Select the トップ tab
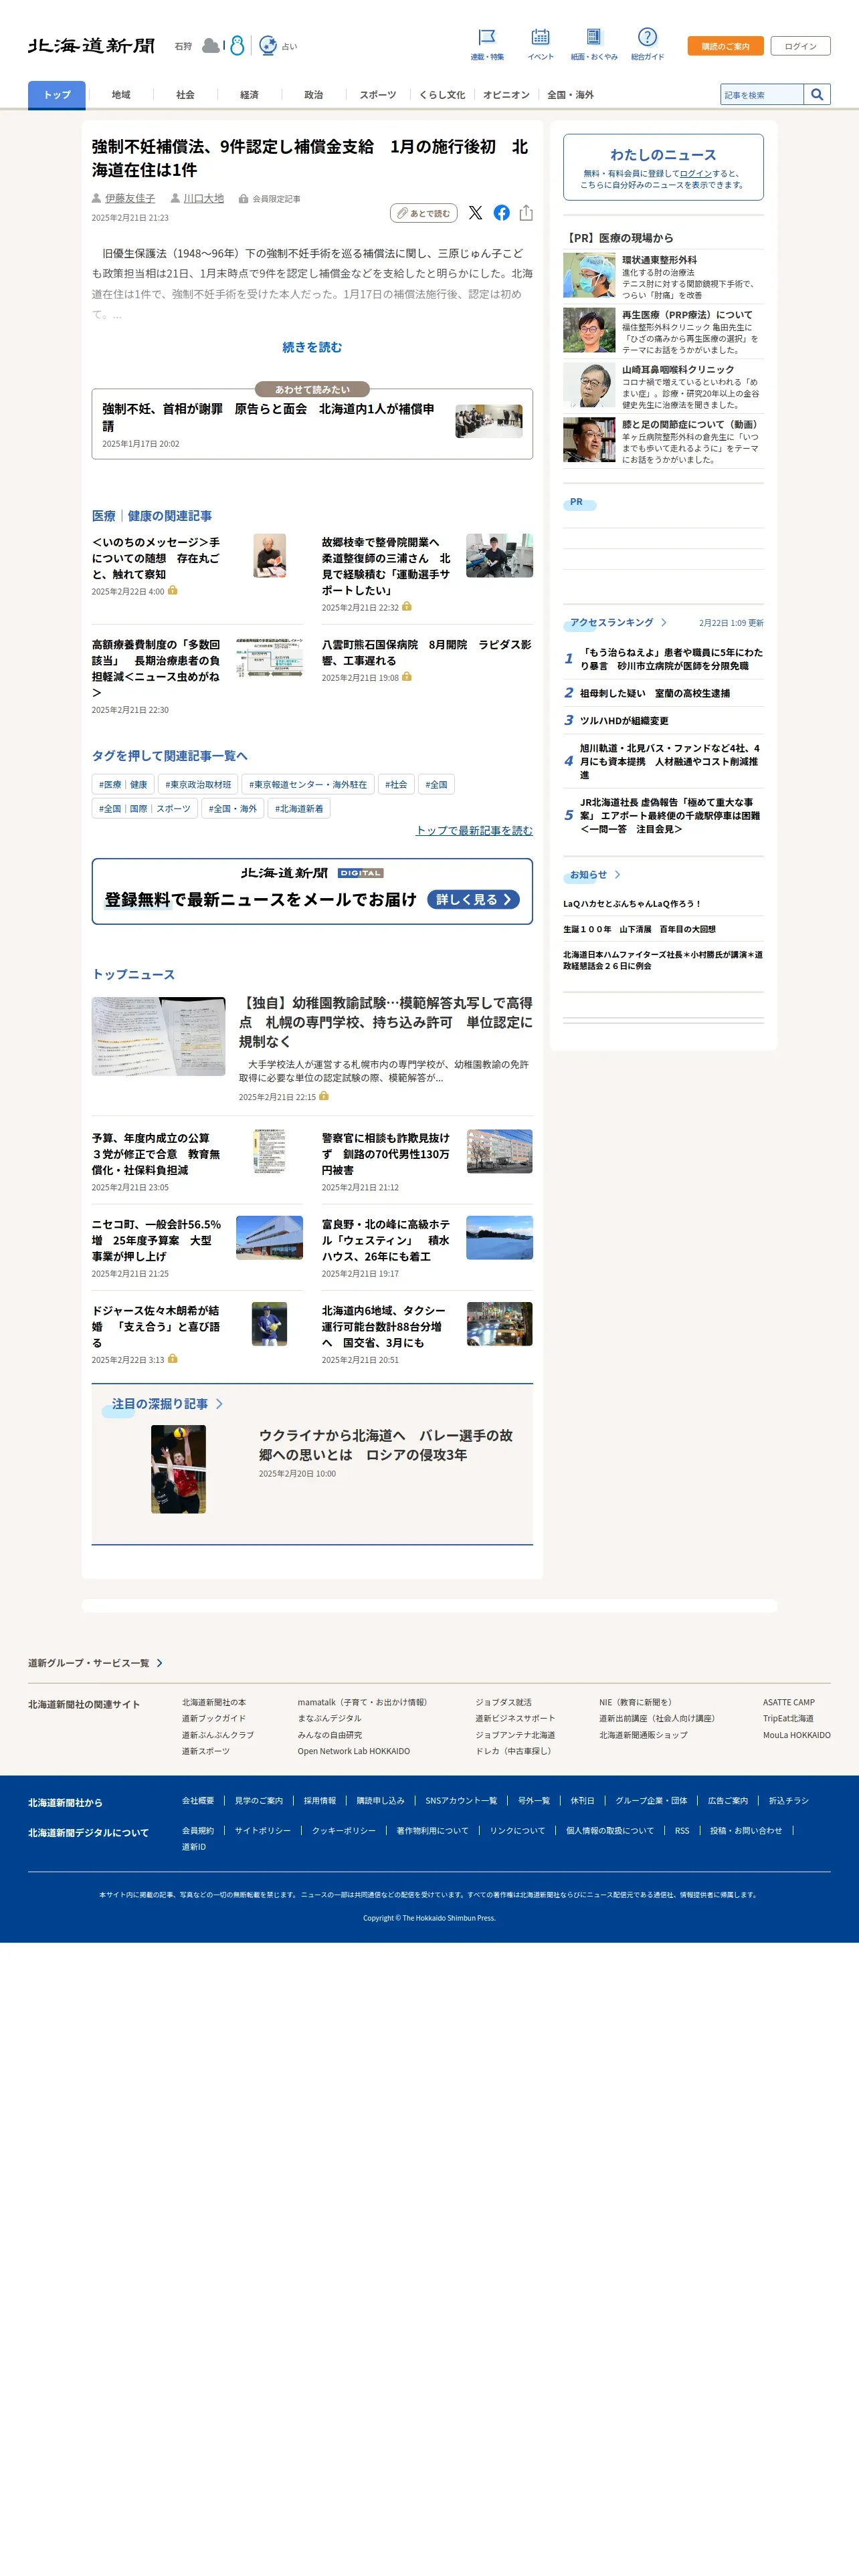859x2576 pixels. 57,94
